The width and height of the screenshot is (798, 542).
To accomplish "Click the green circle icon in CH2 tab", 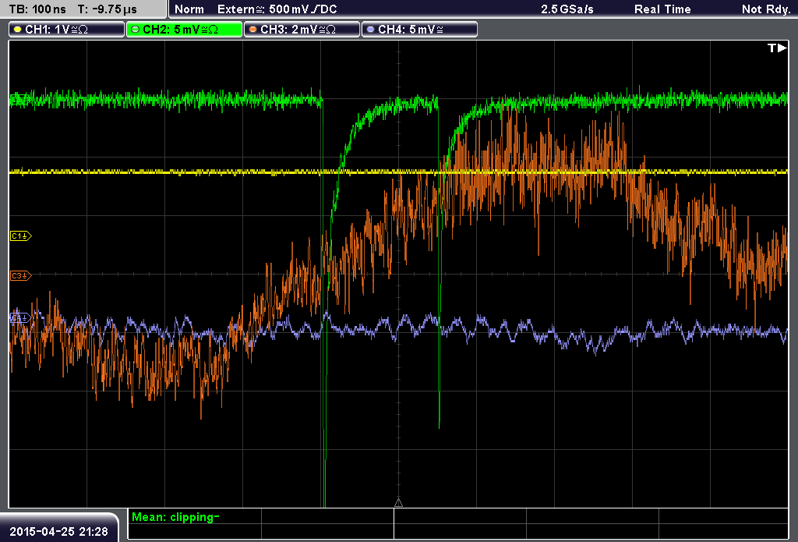I will (x=136, y=30).
